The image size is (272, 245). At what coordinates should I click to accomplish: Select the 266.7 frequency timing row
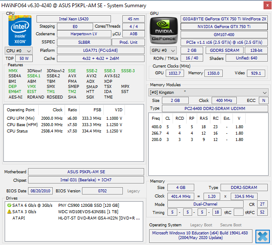click(197, 133)
